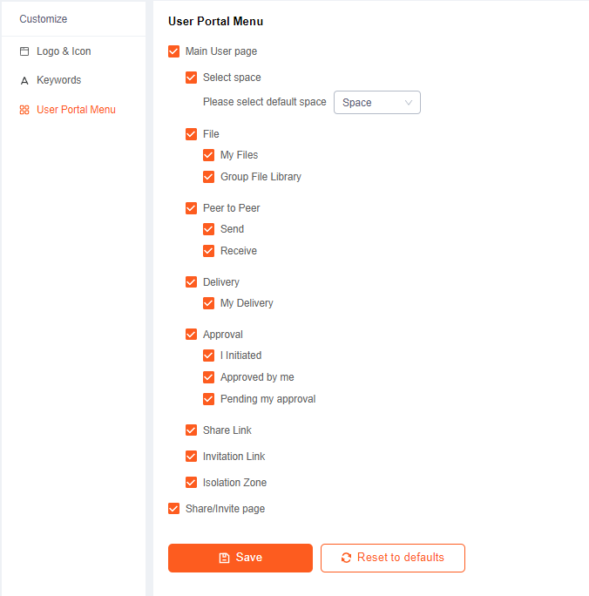Uncheck Pending my approval option

click(x=208, y=399)
